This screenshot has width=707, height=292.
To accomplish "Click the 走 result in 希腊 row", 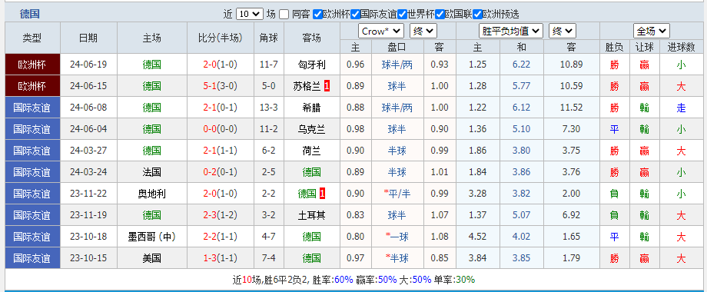I will pyautogui.click(x=681, y=108).
